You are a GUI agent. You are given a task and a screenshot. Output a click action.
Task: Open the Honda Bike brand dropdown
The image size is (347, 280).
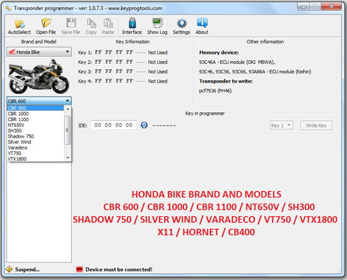[39, 52]
